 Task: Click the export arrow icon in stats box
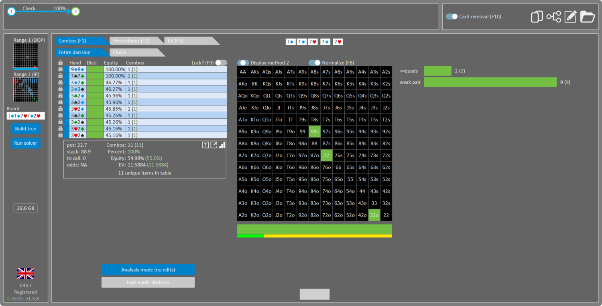point(214,145)
